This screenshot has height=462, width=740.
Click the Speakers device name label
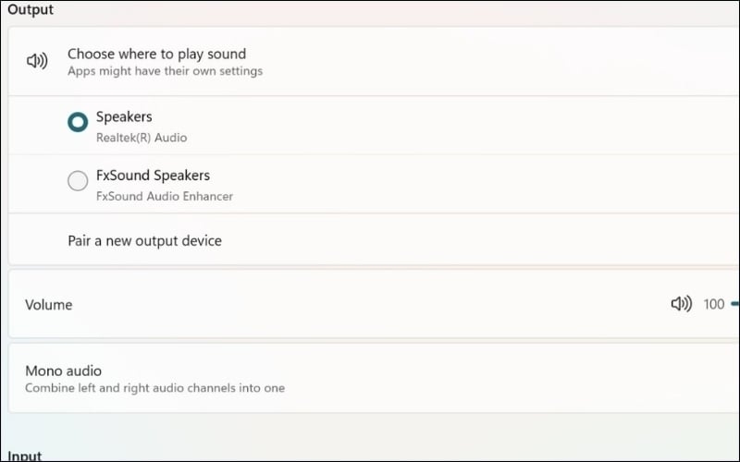pyautogui.click(x=124, y=117)
